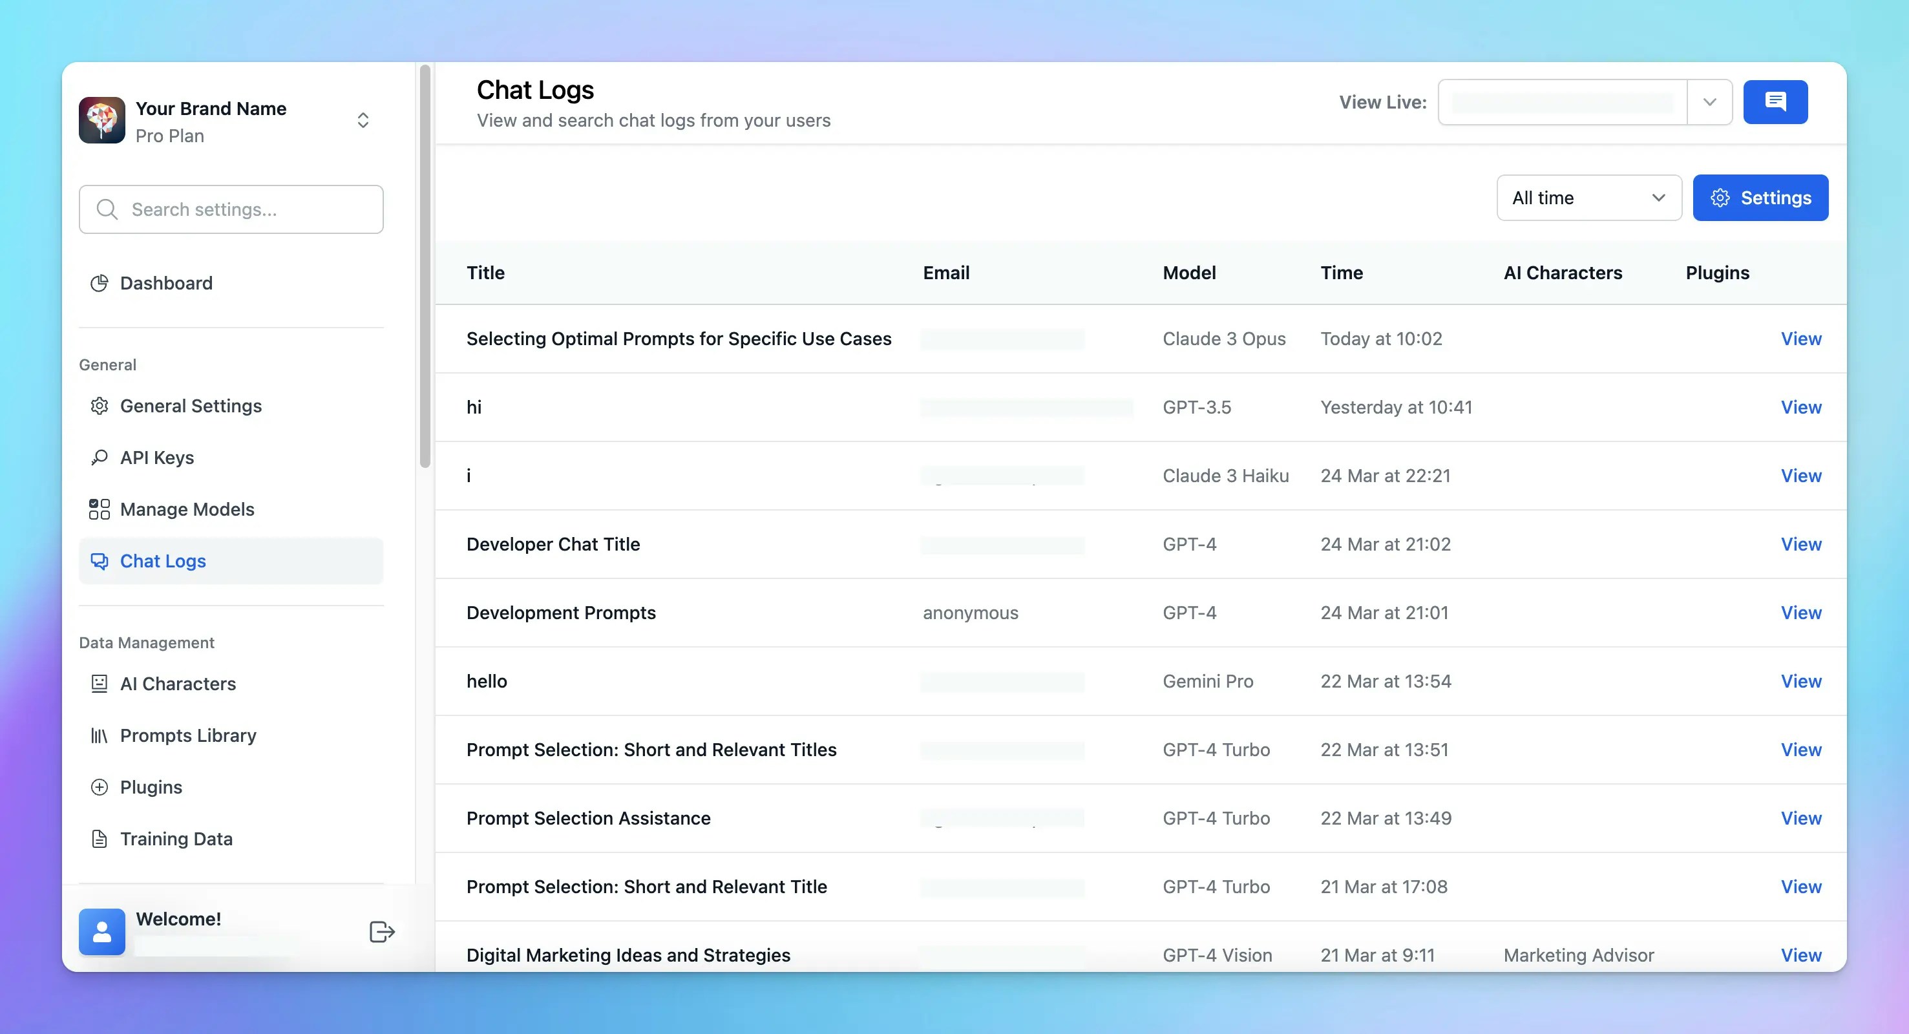Click the 'Marketing Advisor' character cell

coord(1579,955)
